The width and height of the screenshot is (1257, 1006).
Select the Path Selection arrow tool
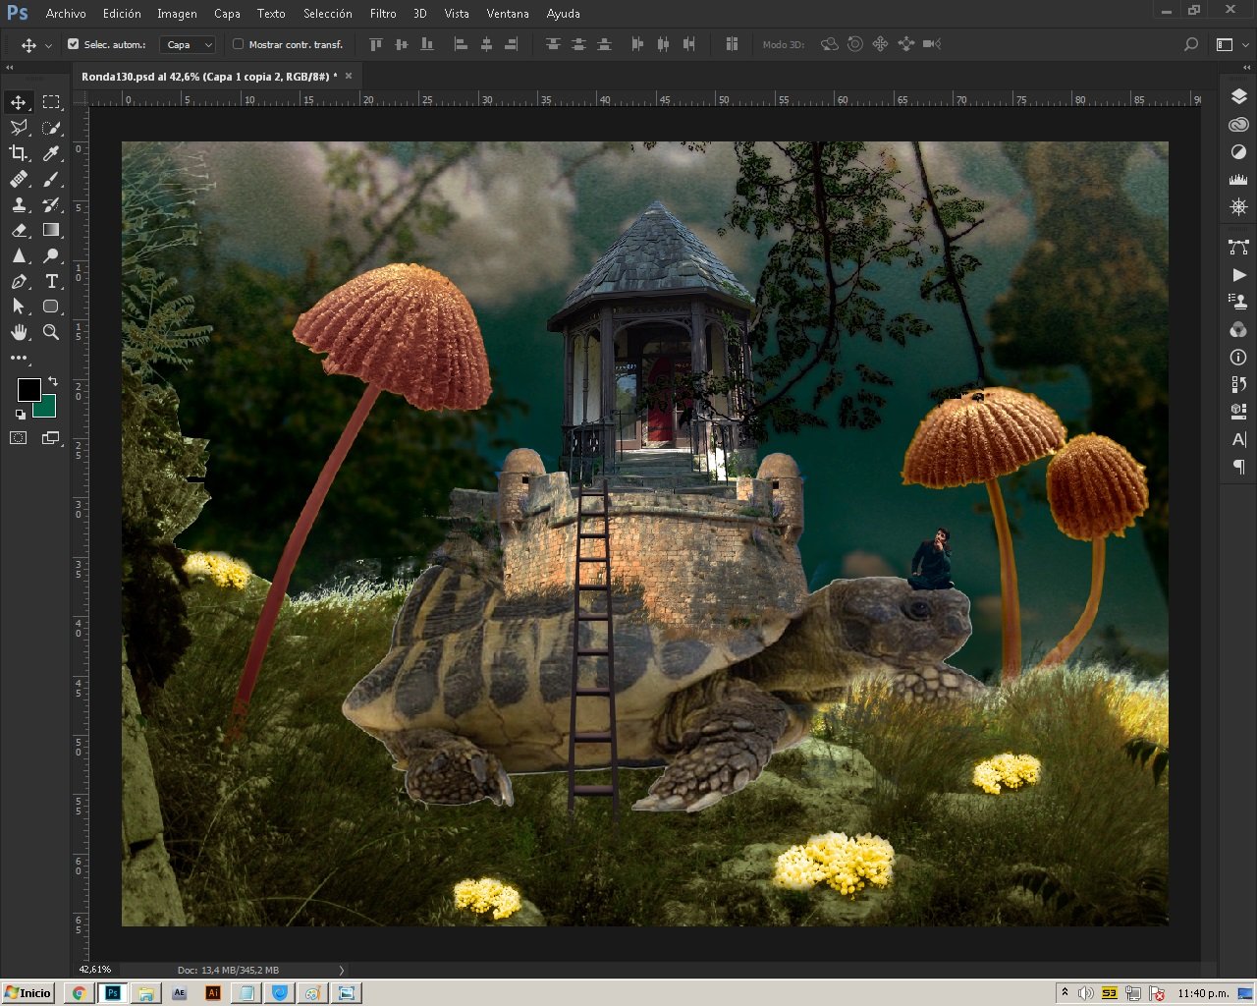tap(19, 307)
